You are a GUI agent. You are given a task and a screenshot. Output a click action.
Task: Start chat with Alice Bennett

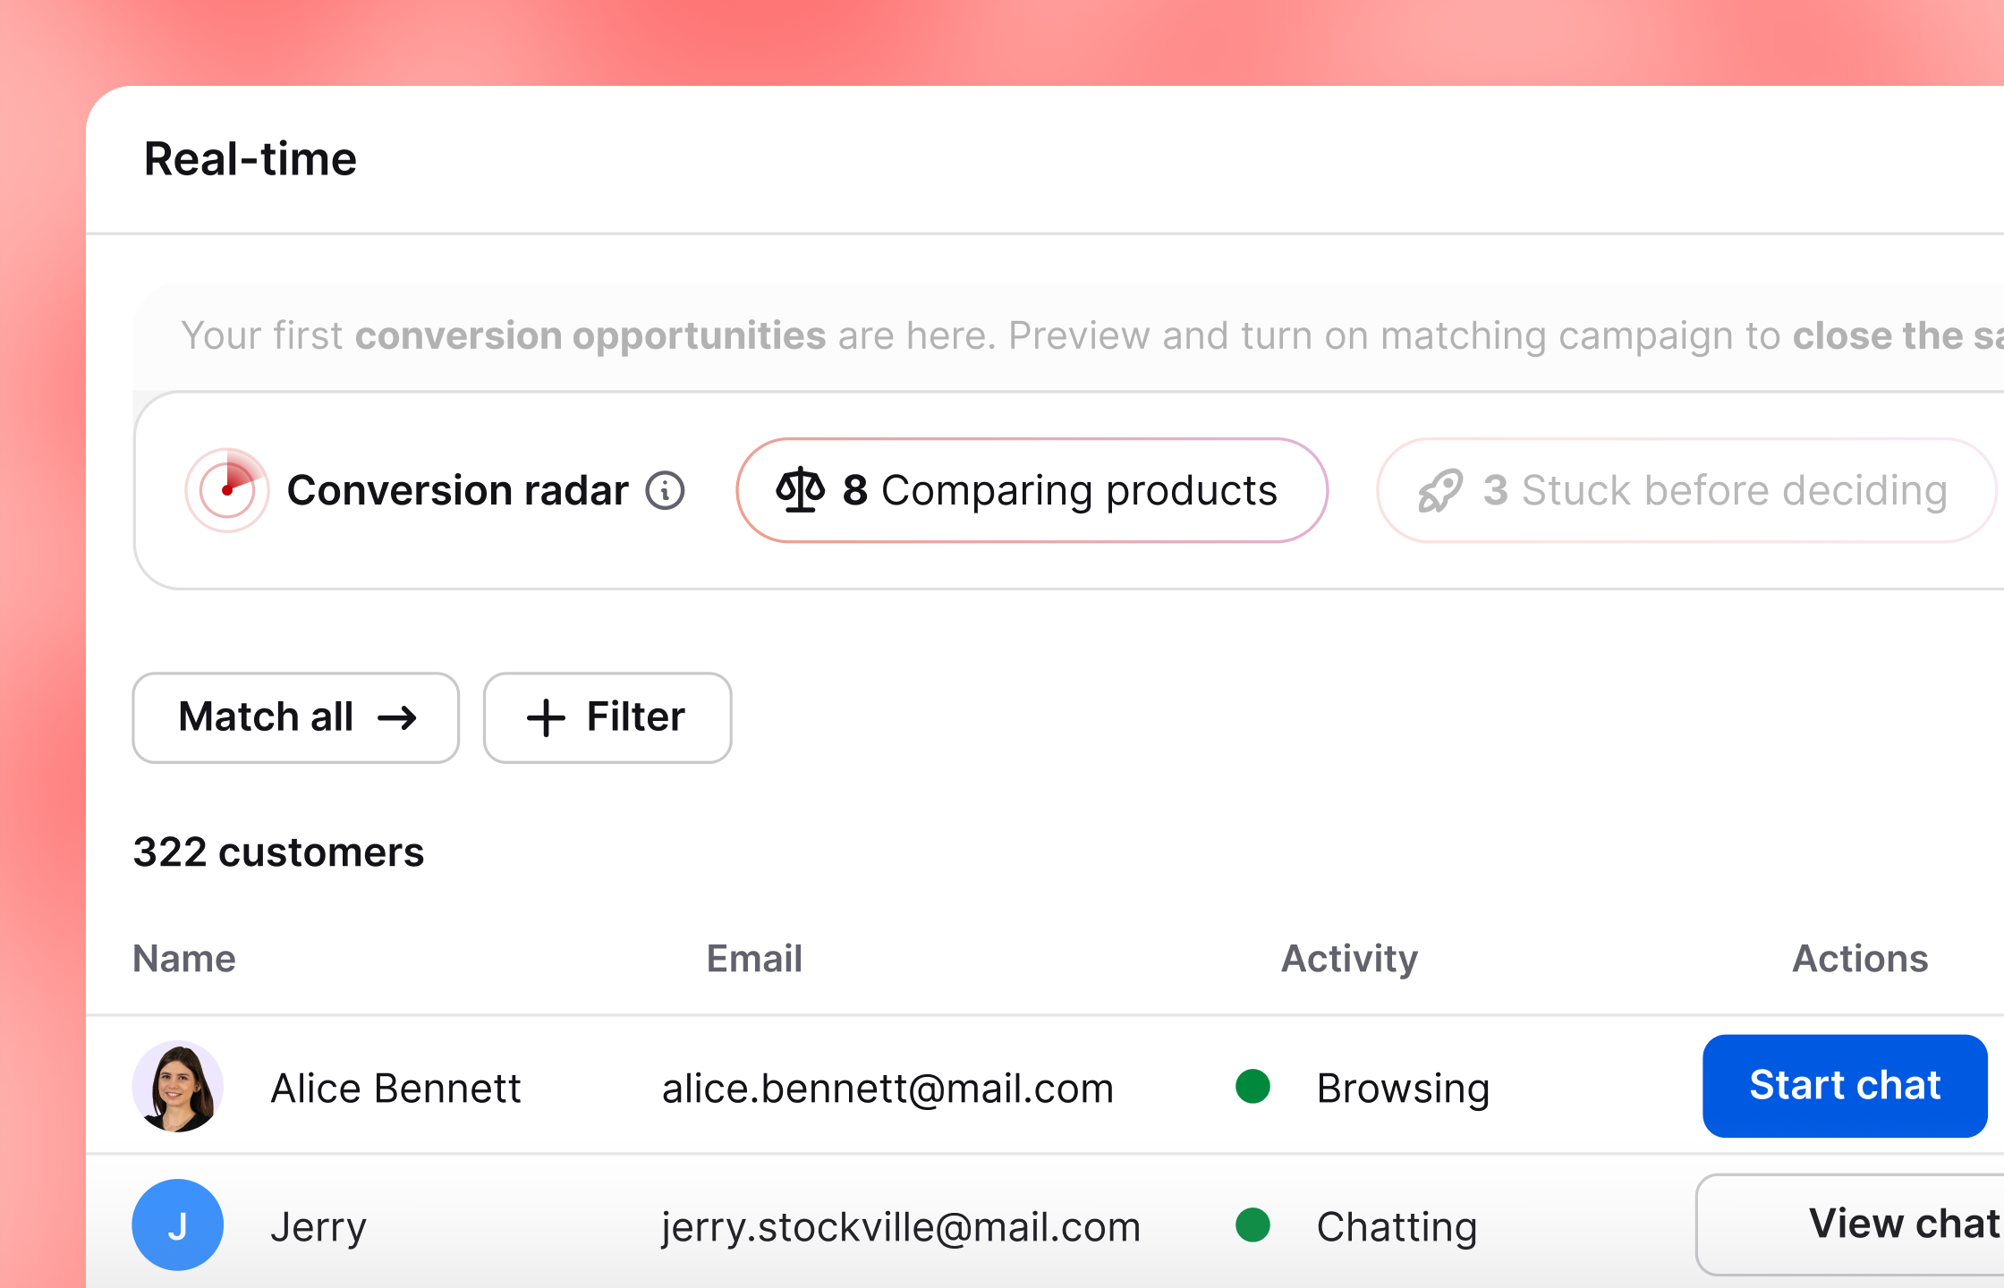(1845, 1086)
